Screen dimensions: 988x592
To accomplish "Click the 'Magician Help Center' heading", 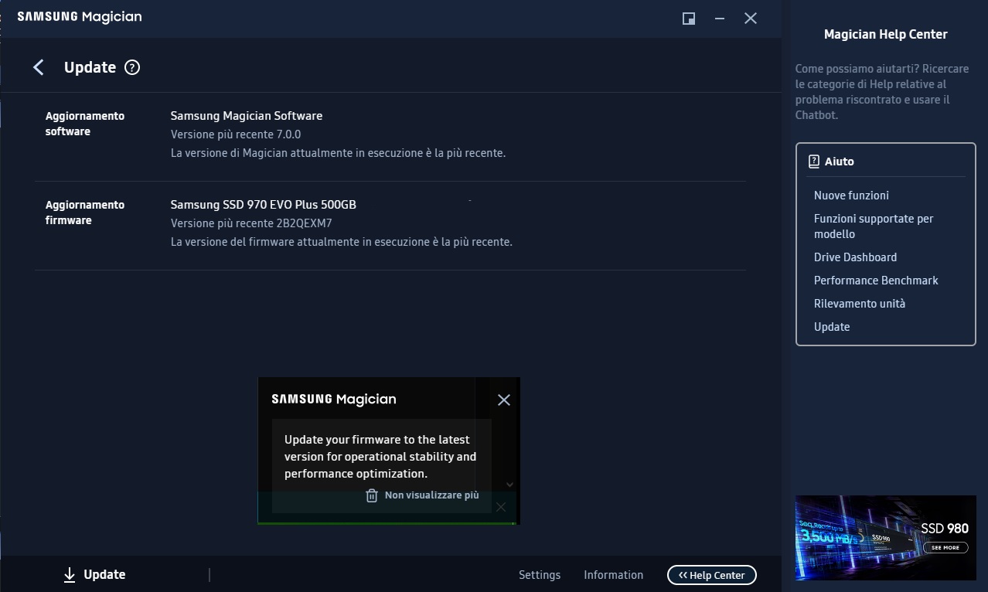I will coord(886,34).
